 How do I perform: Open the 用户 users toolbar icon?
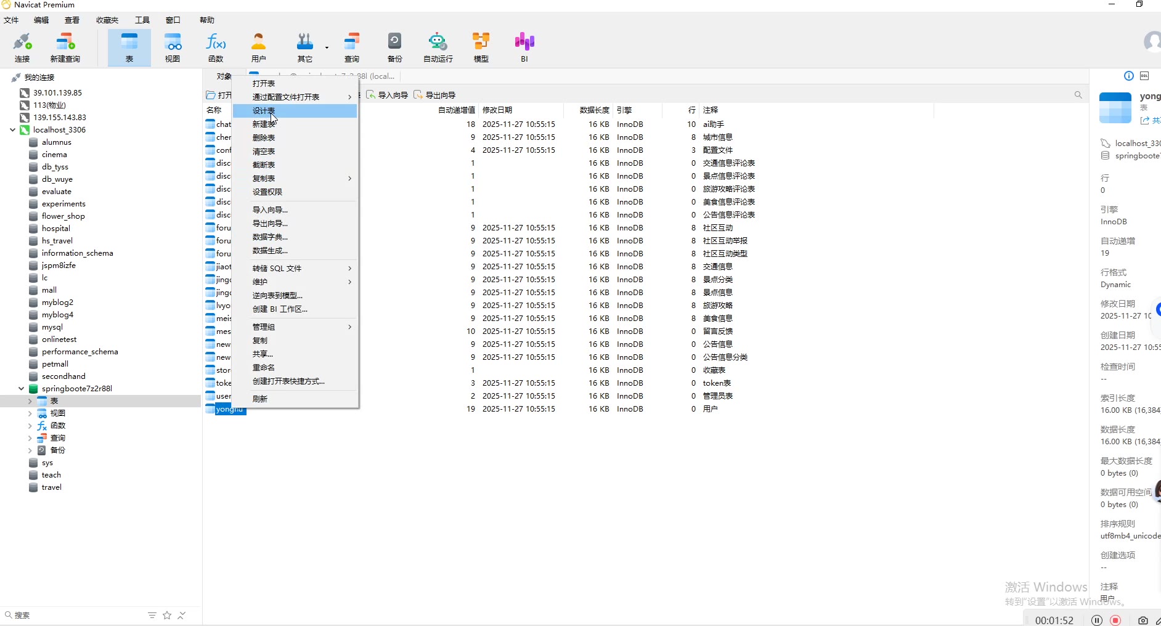pos(259,47)
